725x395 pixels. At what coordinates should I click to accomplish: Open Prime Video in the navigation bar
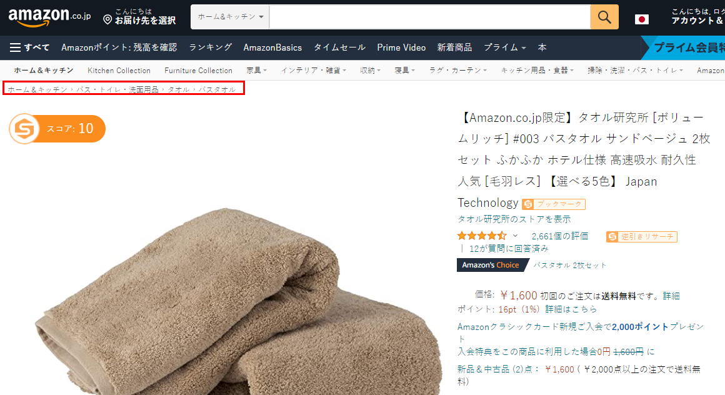401,47
